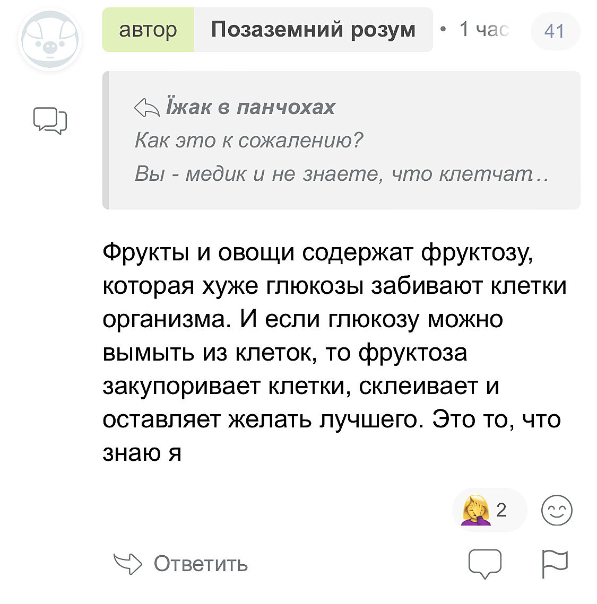Screen dimensions: 597x604
Task: Open the thread icon below the avatar
Action: [x=50, y=120]
